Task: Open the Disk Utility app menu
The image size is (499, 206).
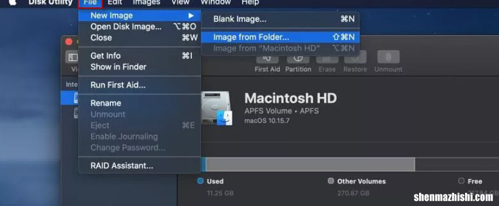Action: 50,2
